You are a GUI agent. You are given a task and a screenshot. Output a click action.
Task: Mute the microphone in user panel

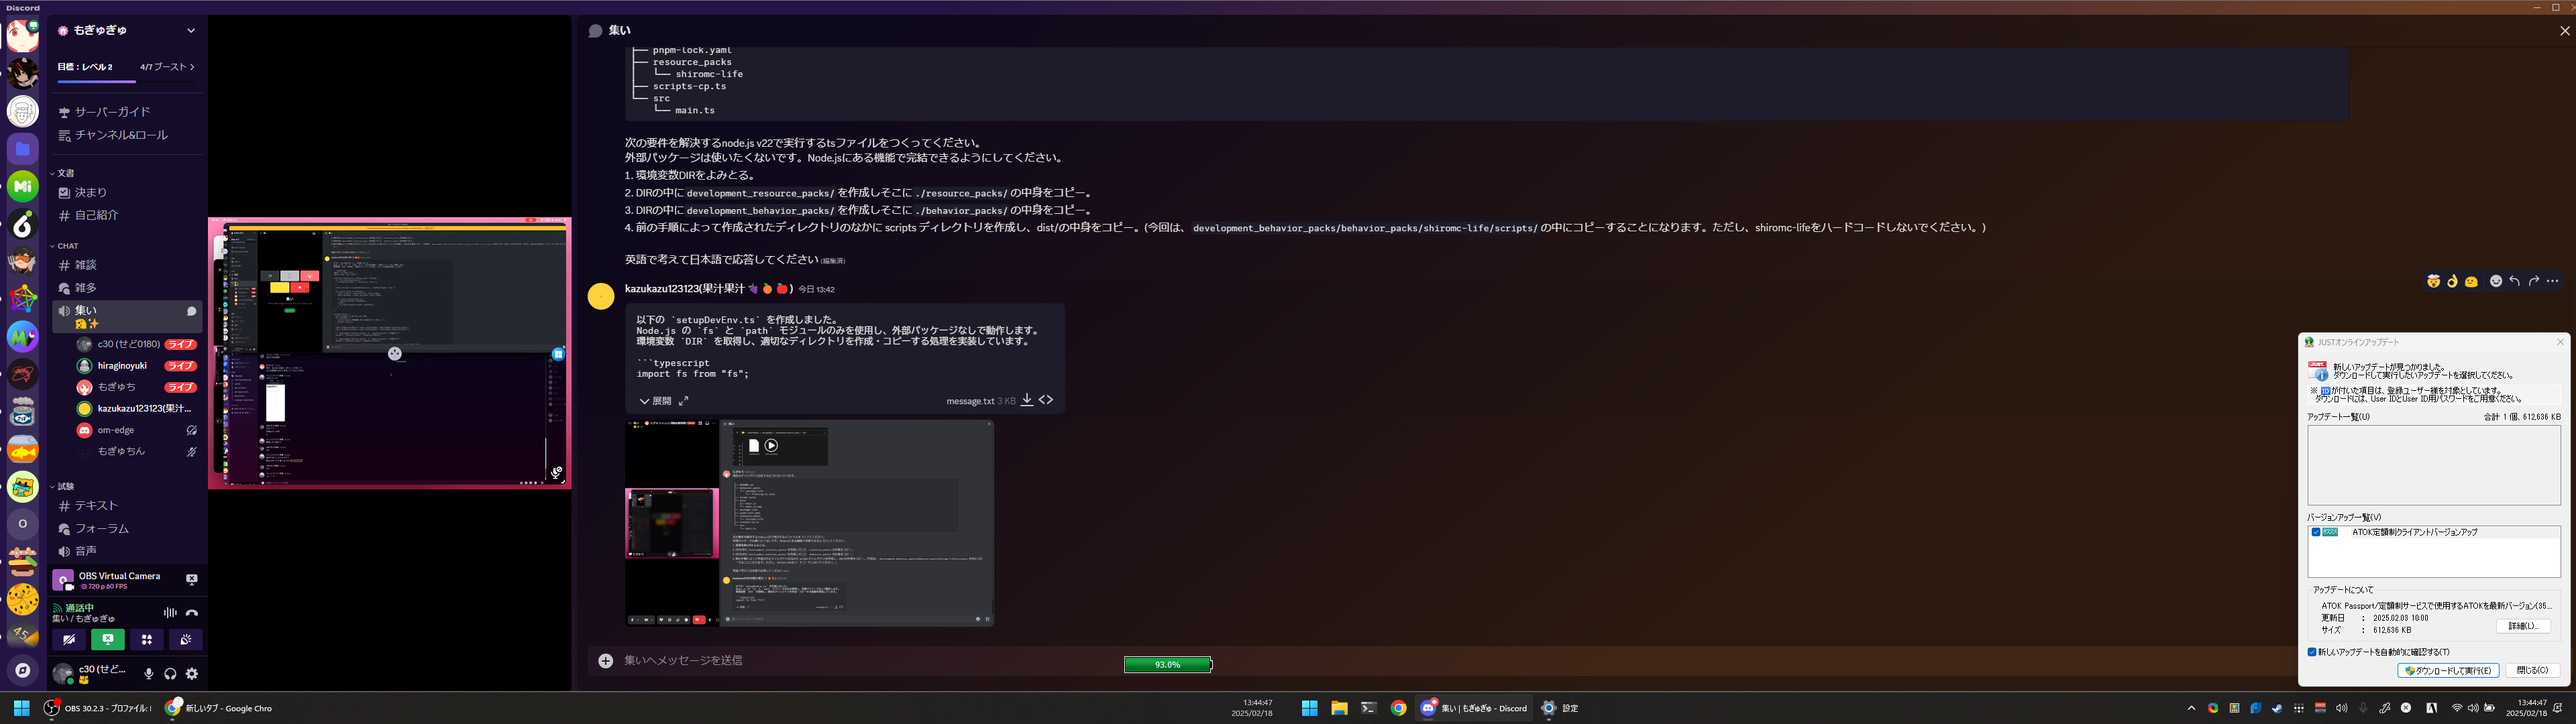click(x=149, y=674)
